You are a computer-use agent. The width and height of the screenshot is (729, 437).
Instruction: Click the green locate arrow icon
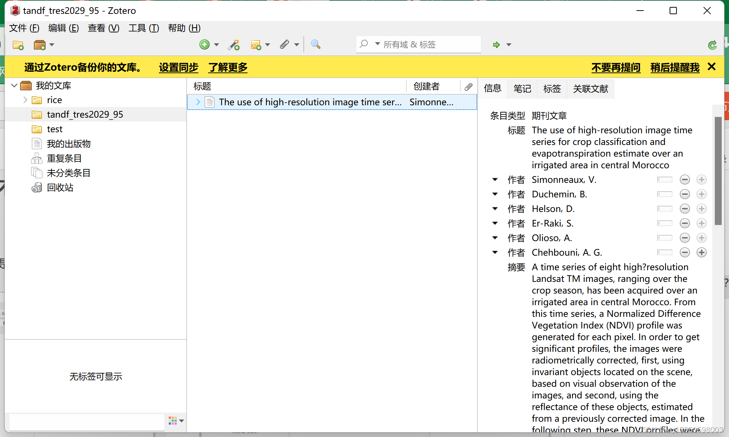(496, 45)
